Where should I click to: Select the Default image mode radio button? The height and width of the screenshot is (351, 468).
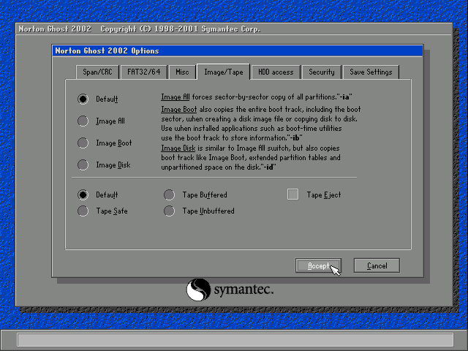(x=83, y=99)
